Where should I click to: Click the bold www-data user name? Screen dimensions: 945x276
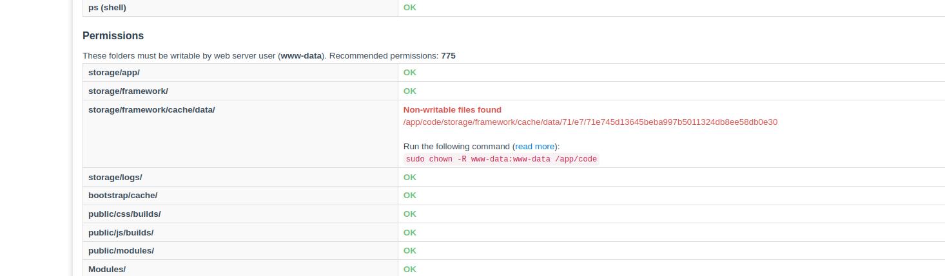tap(301, 56)
